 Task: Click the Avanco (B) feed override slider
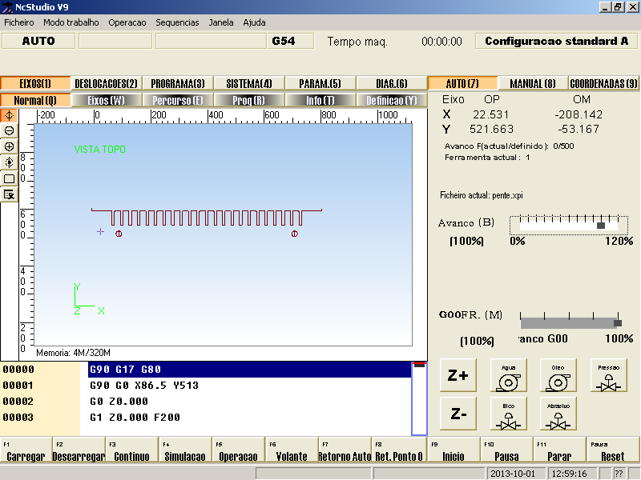point(571,226)
